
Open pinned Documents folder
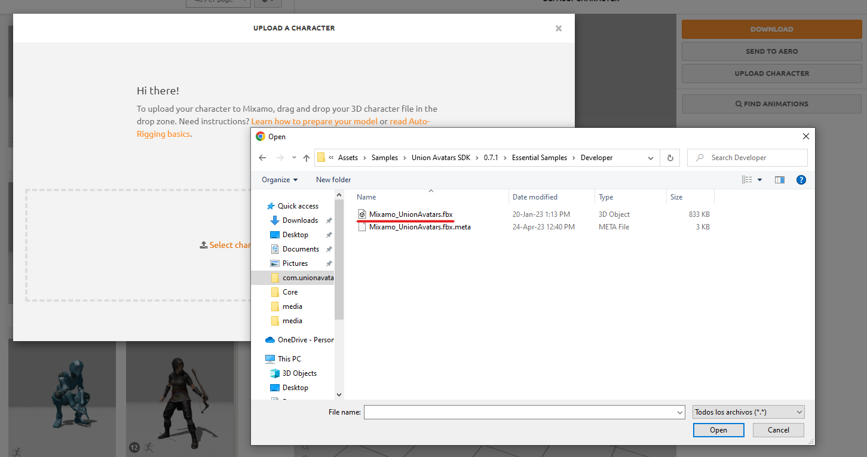point(301,249)
